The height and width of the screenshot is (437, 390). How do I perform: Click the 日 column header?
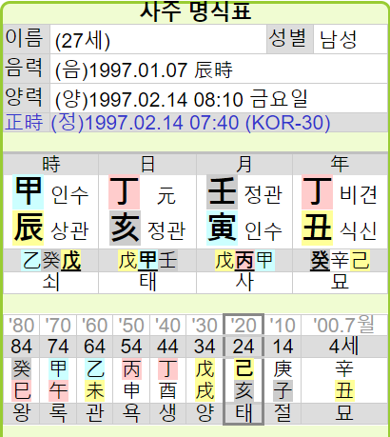tap(147, 164)
